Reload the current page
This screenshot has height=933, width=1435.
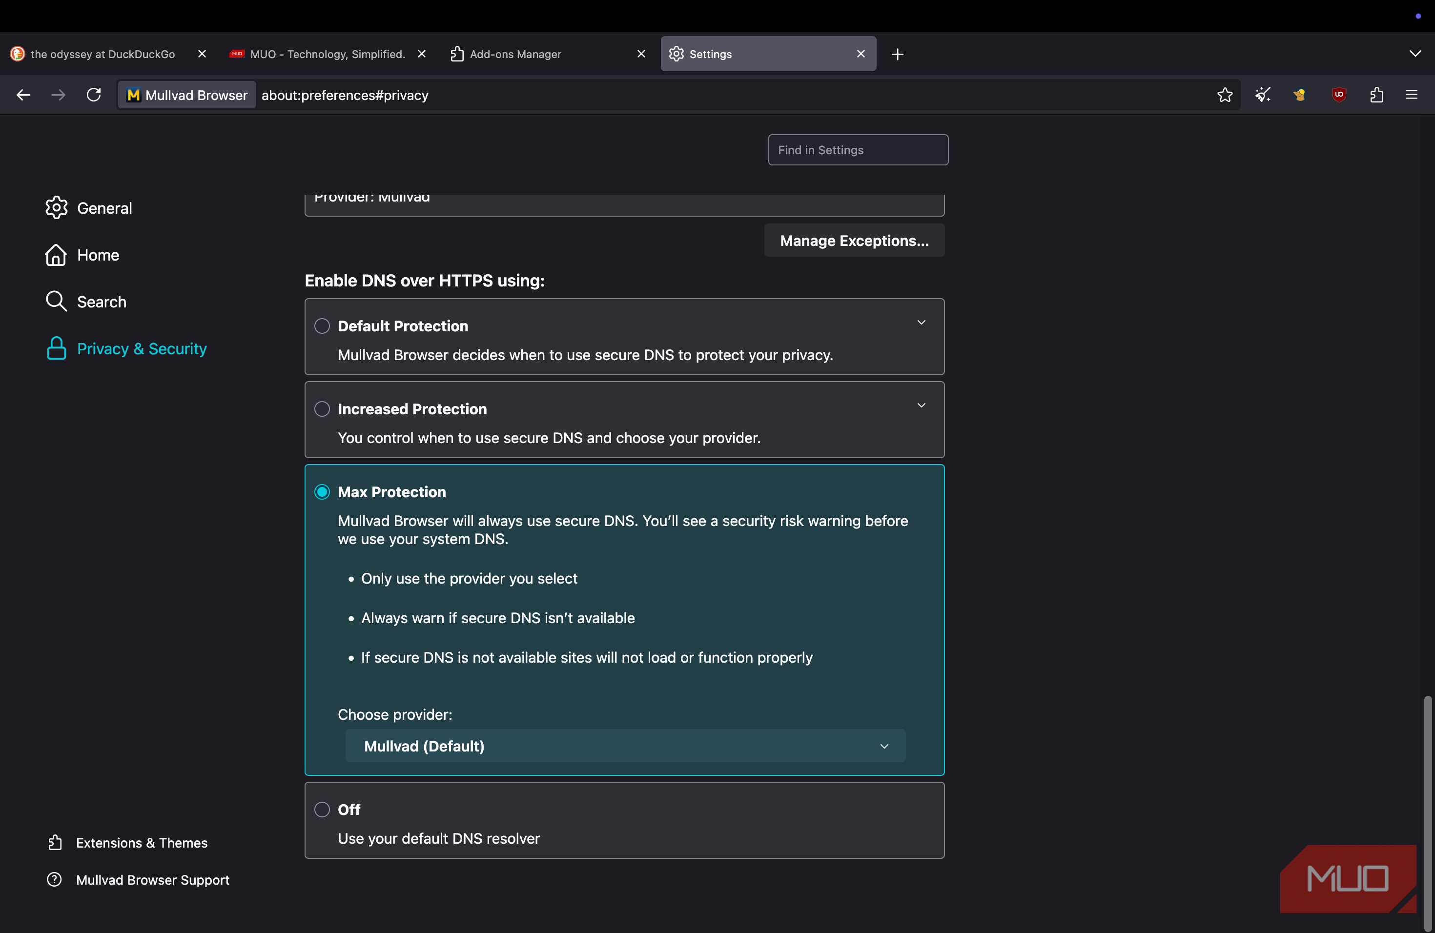tap(93, 95)
